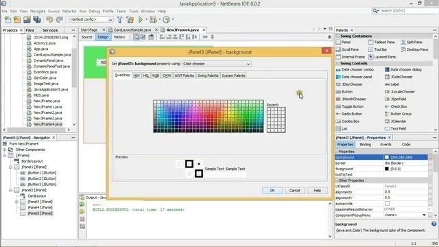Select the Selection Mode design icon
This screenshot has height=247, width=439.
(136, 37)
